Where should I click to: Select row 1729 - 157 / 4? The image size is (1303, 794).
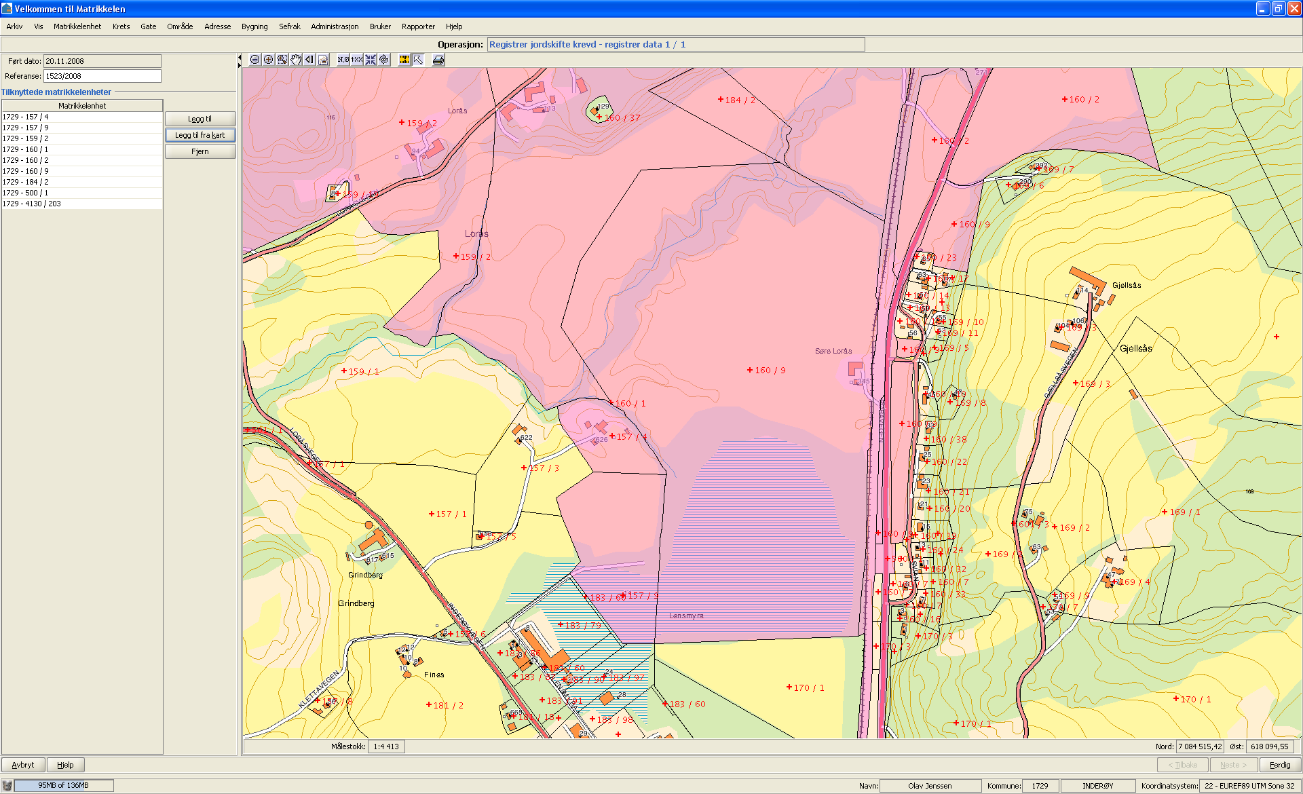tap(82, 117)
